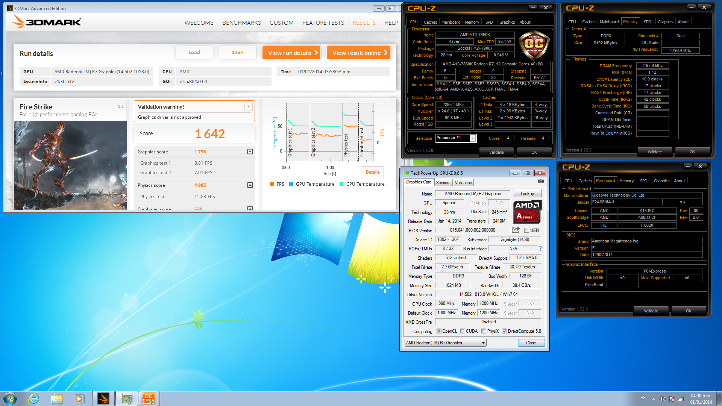This screenshot has height=406, width=722.
Task: Click the blue GPU Temperature legend swatch
Action: click(x=291, y=184)
